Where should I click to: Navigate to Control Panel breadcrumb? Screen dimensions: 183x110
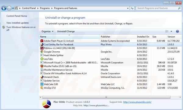click(29, 8)
